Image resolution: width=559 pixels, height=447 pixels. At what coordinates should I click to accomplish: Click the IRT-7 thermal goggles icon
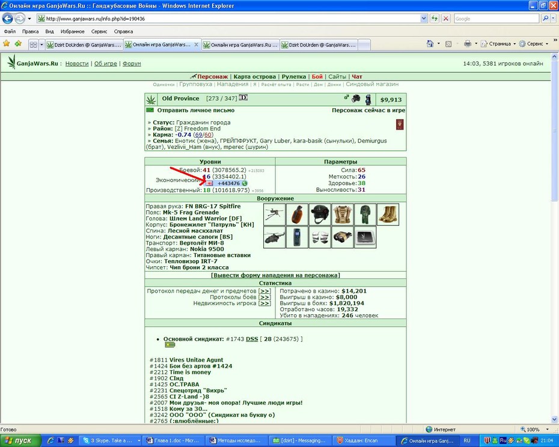[343, 237]
